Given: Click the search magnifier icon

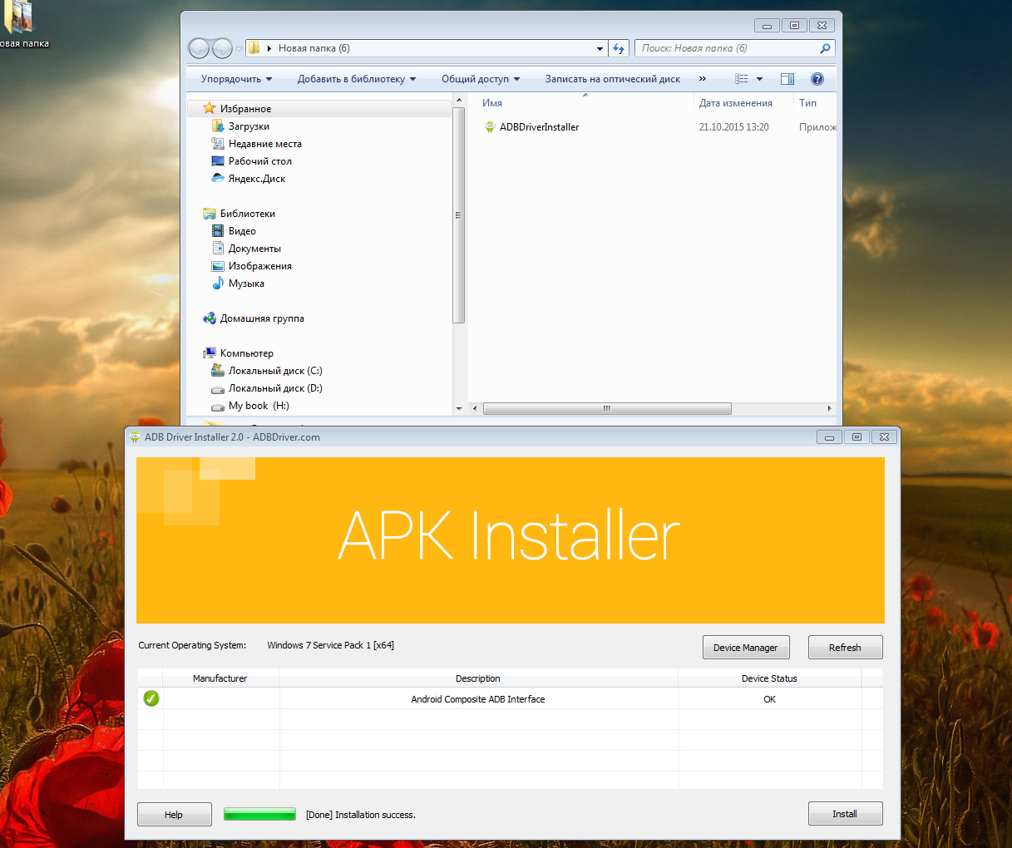Looking at the screenshot, I should pos(825,48).
